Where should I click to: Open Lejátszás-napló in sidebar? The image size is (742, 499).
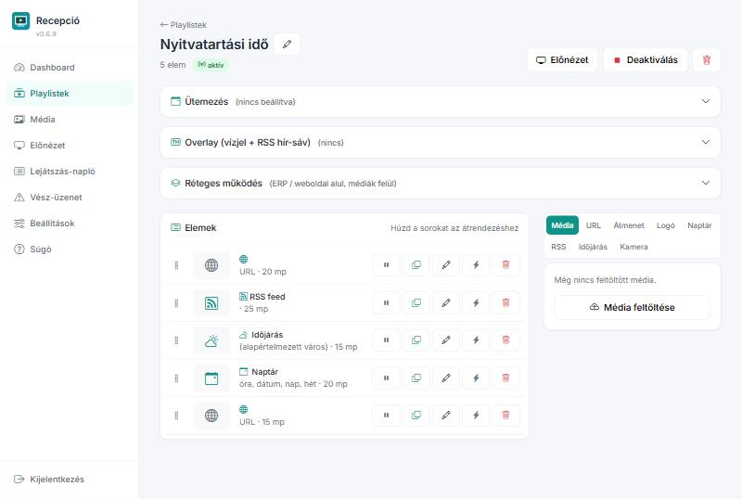click(x=69, y=172)
